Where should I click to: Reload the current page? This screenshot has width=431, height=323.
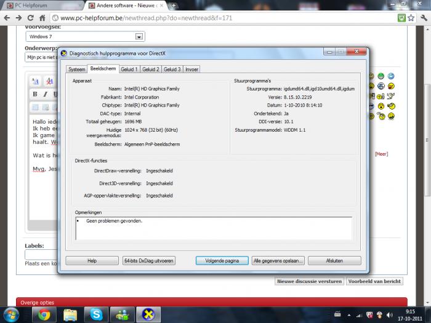pyautogui.click(x=31, y=18)
